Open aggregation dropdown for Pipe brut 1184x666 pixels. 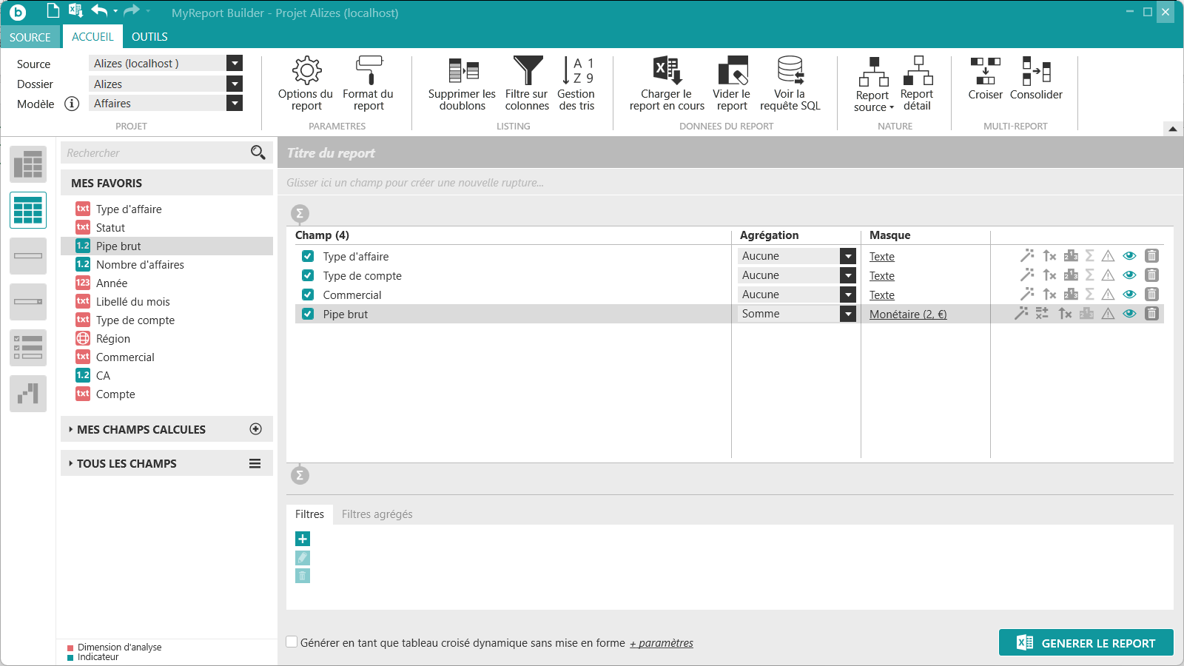coord(848,314)
